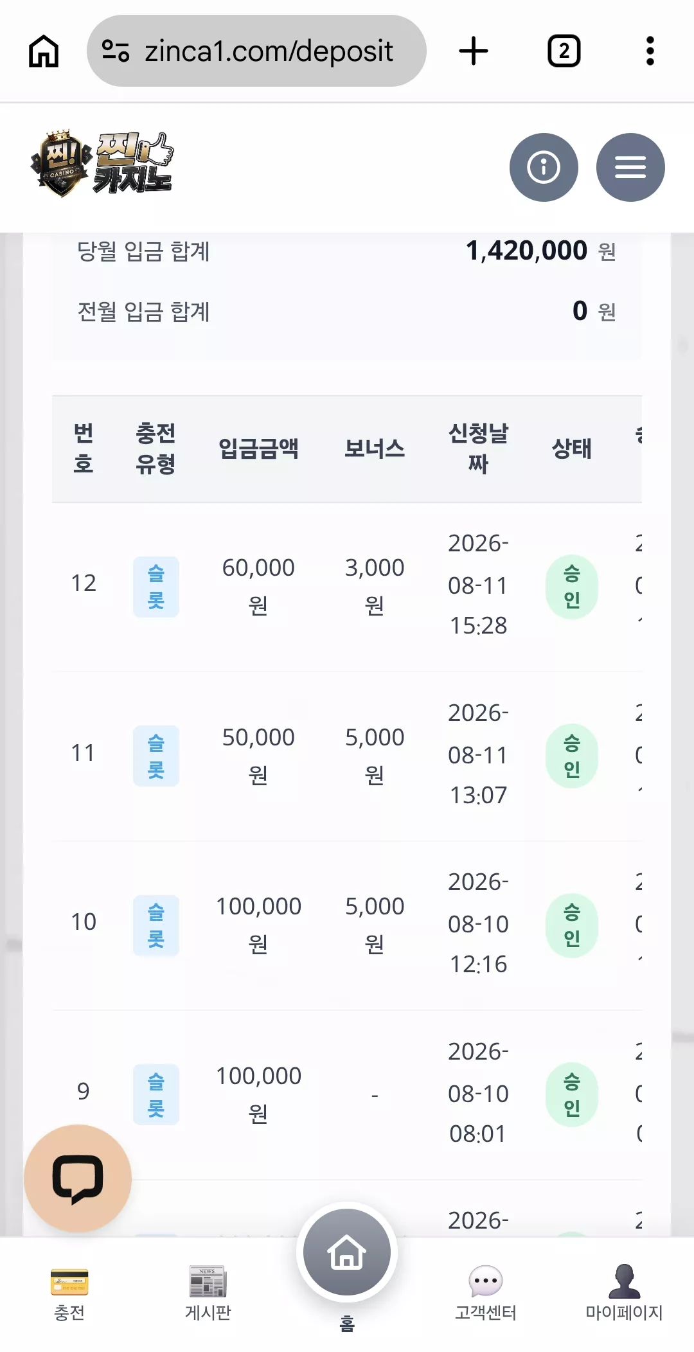Click the 승인 status badge on row 9
Image resolution: width=694 pixels, height=1352 pixels.
(x=572, y=1095)
